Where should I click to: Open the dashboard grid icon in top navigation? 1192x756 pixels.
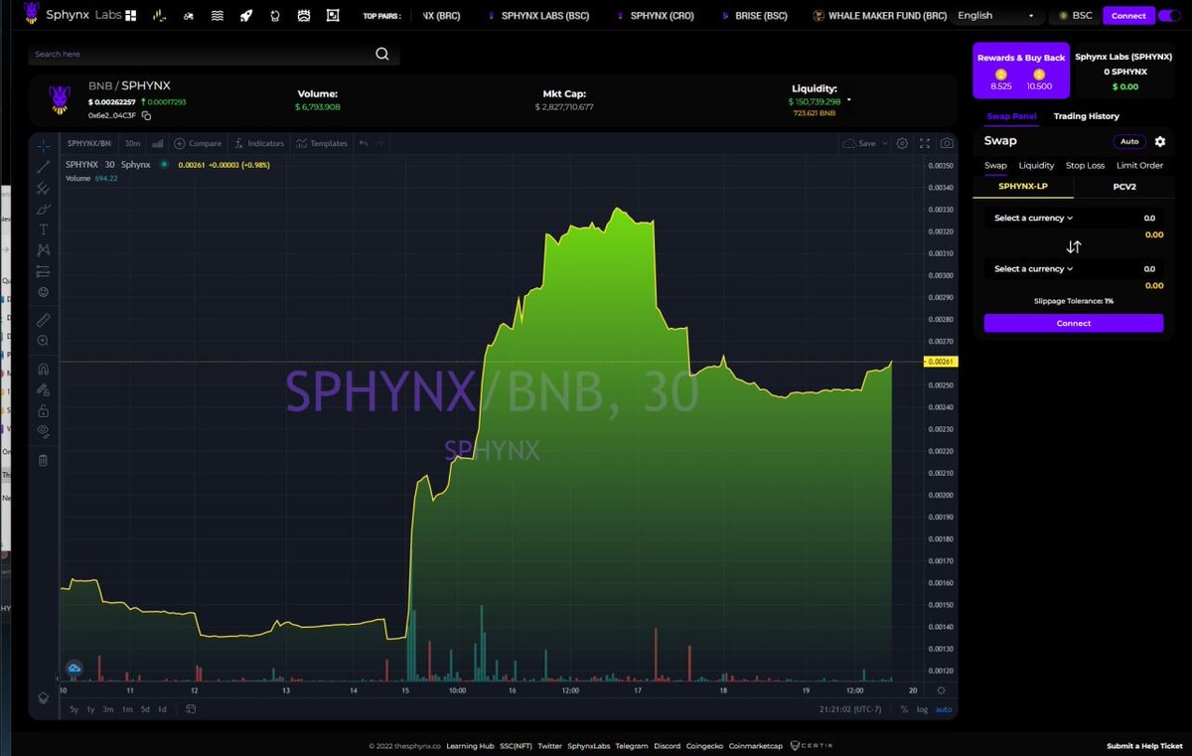131,16
